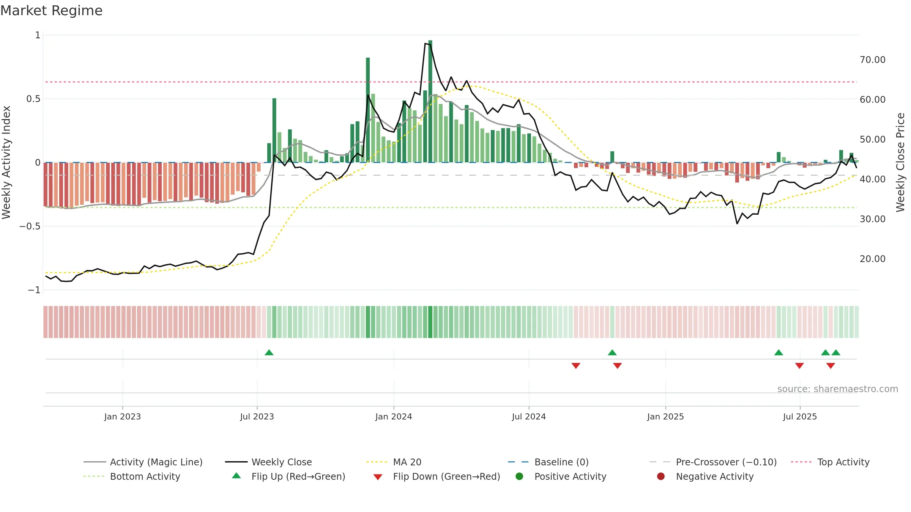Click the source: sharemaestro.com text
911x512 pixels.
click(838, 389)
